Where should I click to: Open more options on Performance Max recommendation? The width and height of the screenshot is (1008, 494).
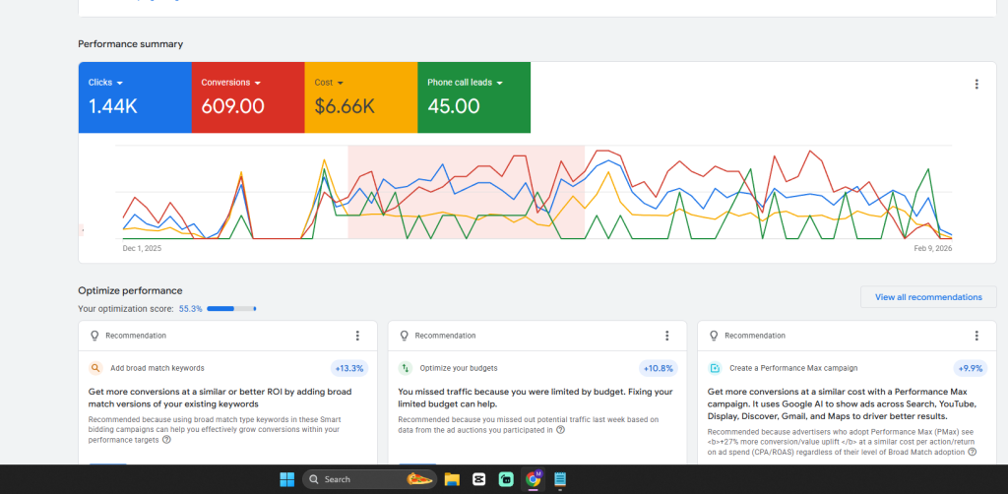click(976, 336)
